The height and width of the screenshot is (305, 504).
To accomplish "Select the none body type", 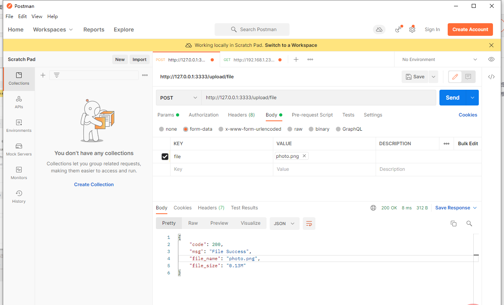I will 168,129.
